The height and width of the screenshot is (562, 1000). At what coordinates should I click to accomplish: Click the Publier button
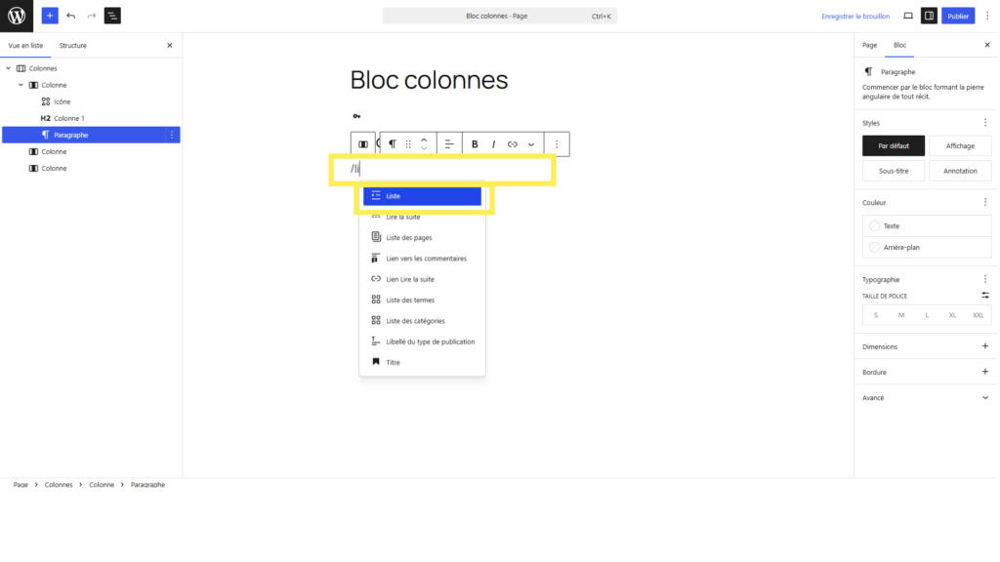(958, 16)
